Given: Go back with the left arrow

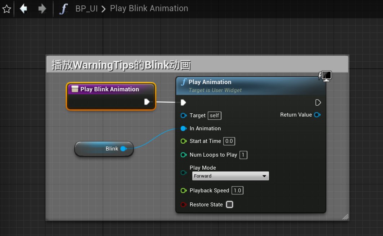Looking at the screenshot, I should (23, 9).
